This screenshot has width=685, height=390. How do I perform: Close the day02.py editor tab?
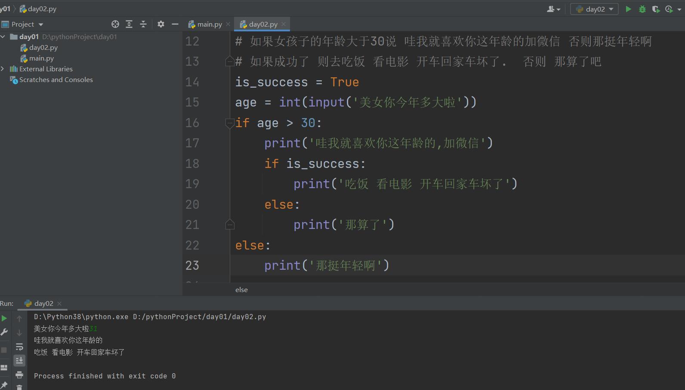pyautogui.click(x=284, y=24)
